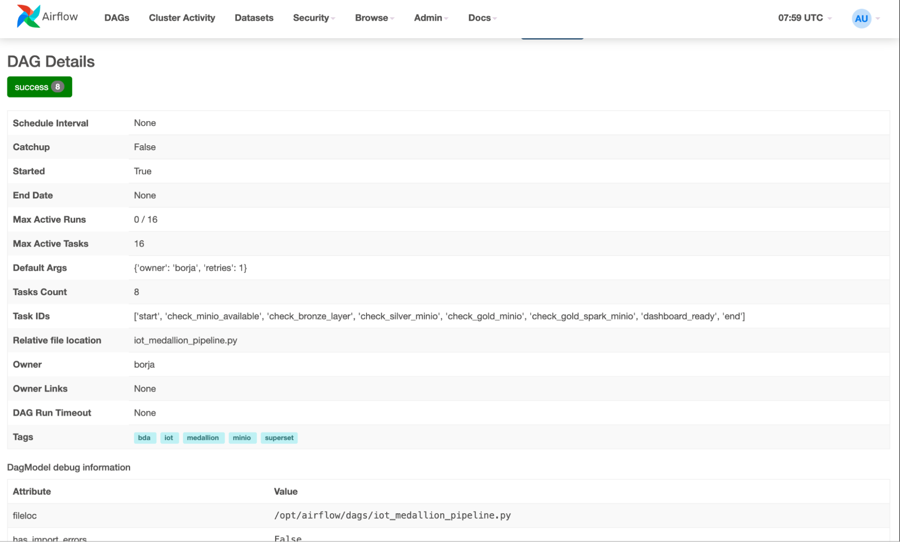Click the Airflow pinwheel logo
The image size is (900, 542).
28,17
